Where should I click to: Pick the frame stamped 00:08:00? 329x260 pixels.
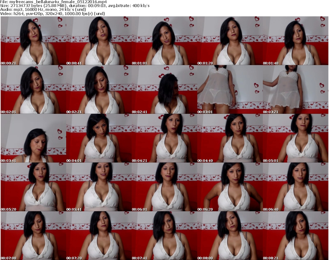[230, 236]
